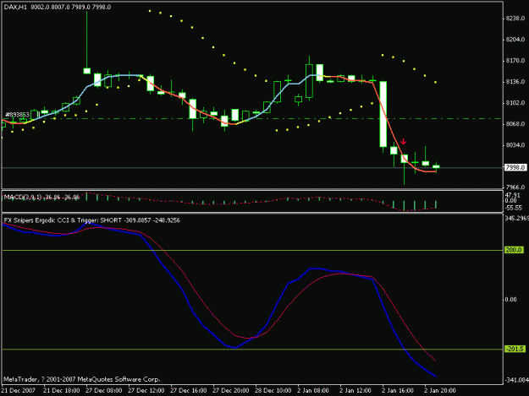
Task: Click the 28 Dec 10:00 time label
Action: click(x=273, y=391)
